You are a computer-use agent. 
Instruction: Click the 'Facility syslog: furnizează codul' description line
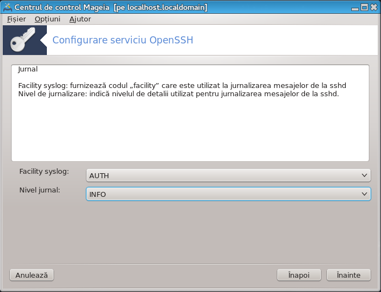click(182, 86)
